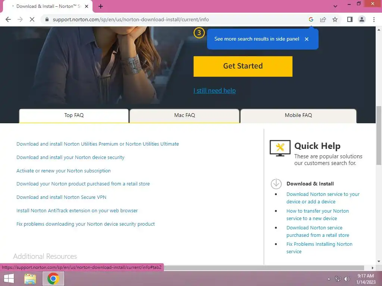Image resolution: width=382 pixels, height=286 pixels.
Task: Click the Additional Resources heading
Action: coord(45,256)
